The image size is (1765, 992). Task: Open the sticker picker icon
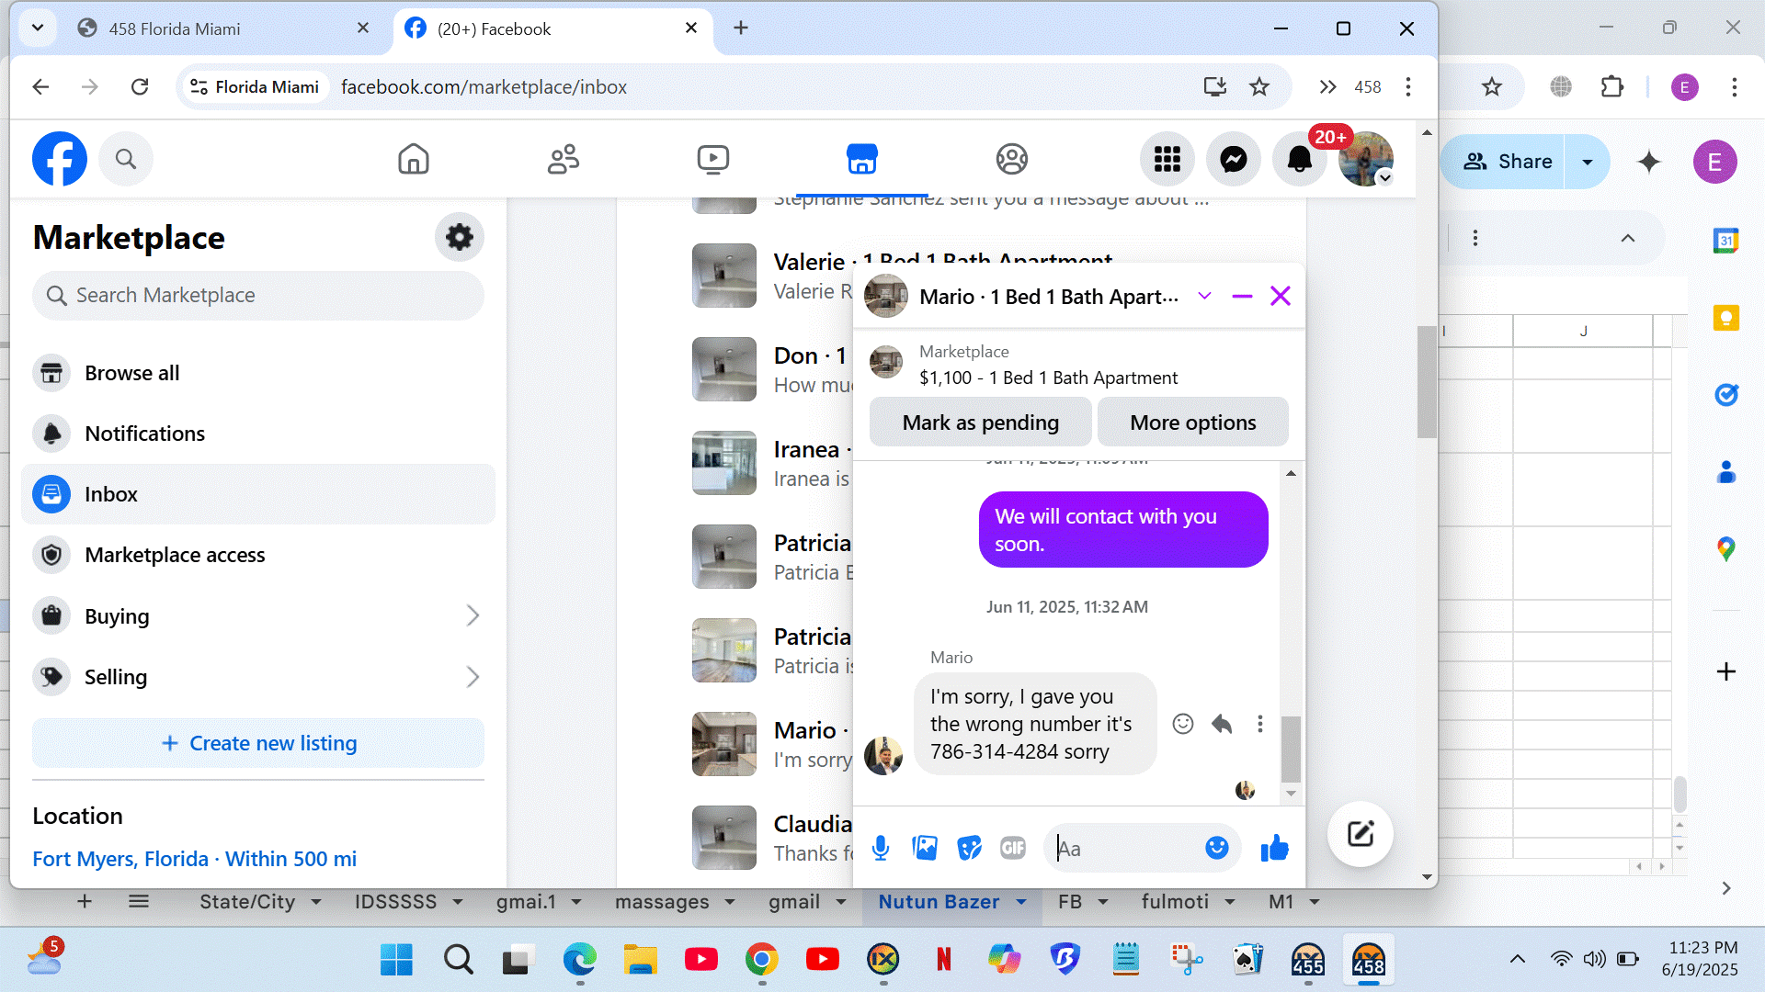click(969, 848)
